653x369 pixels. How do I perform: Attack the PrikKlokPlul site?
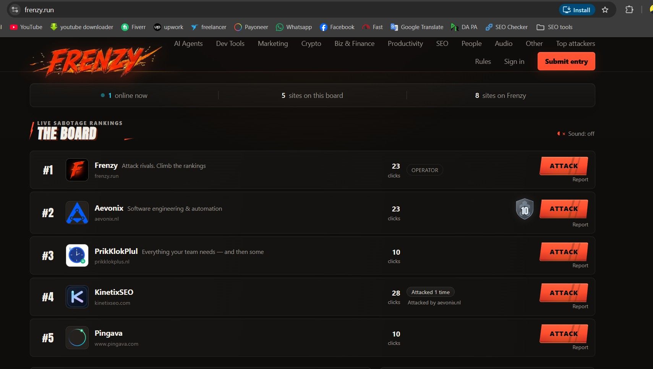tap(564, 252)
